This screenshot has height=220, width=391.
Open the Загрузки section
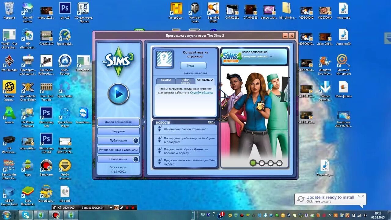pos(118,131)
